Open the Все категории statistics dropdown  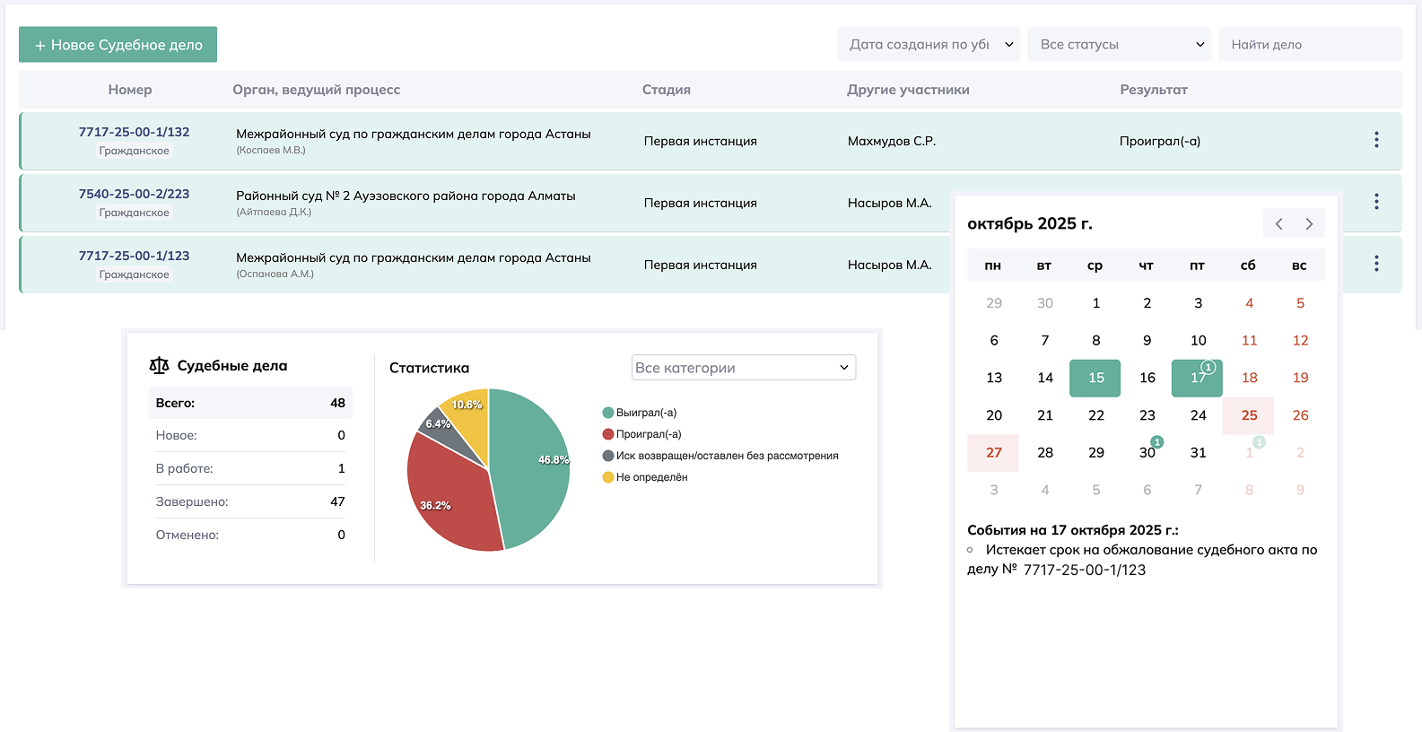pos(743,368)
